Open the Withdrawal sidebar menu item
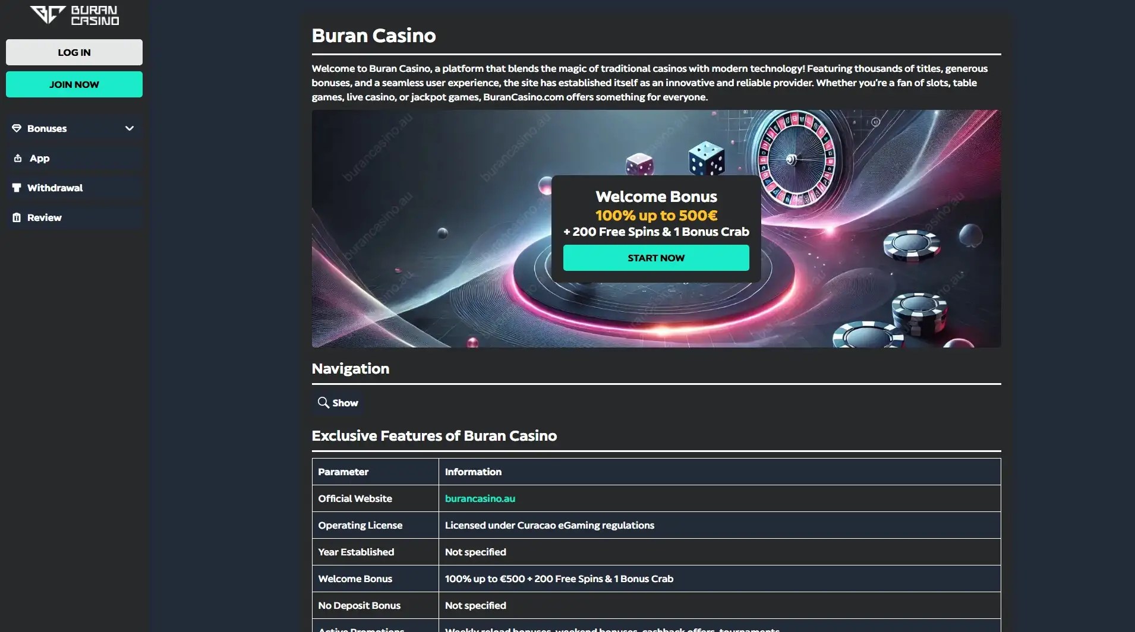 point(74,188)
